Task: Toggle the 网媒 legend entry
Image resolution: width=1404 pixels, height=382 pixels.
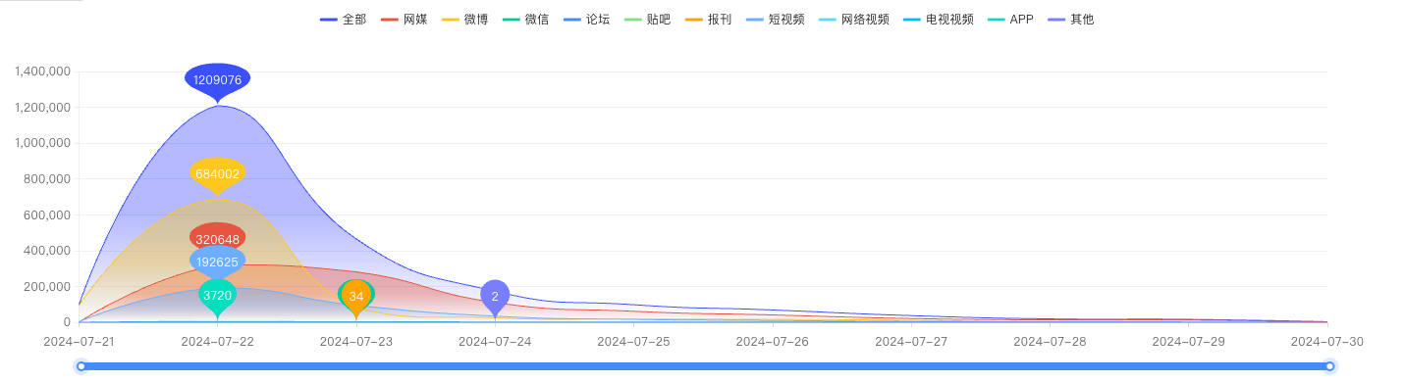Action: tap(404, 20)
